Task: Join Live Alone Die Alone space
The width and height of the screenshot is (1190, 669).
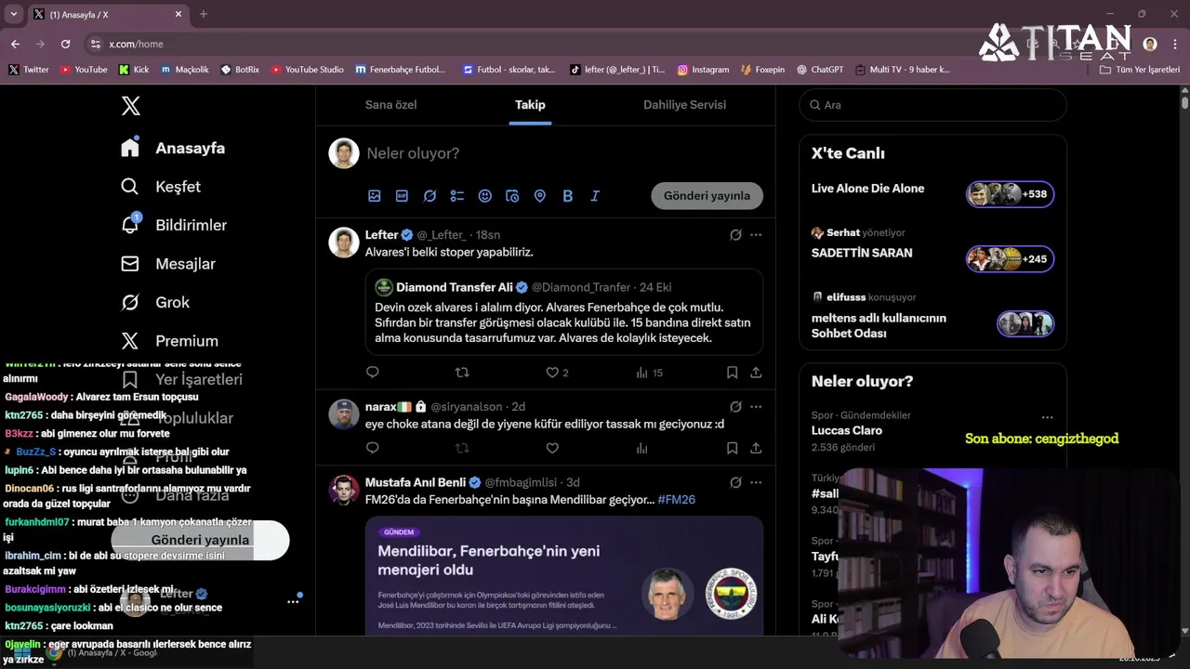Action: pyautogui.click(x=932, y=193)
